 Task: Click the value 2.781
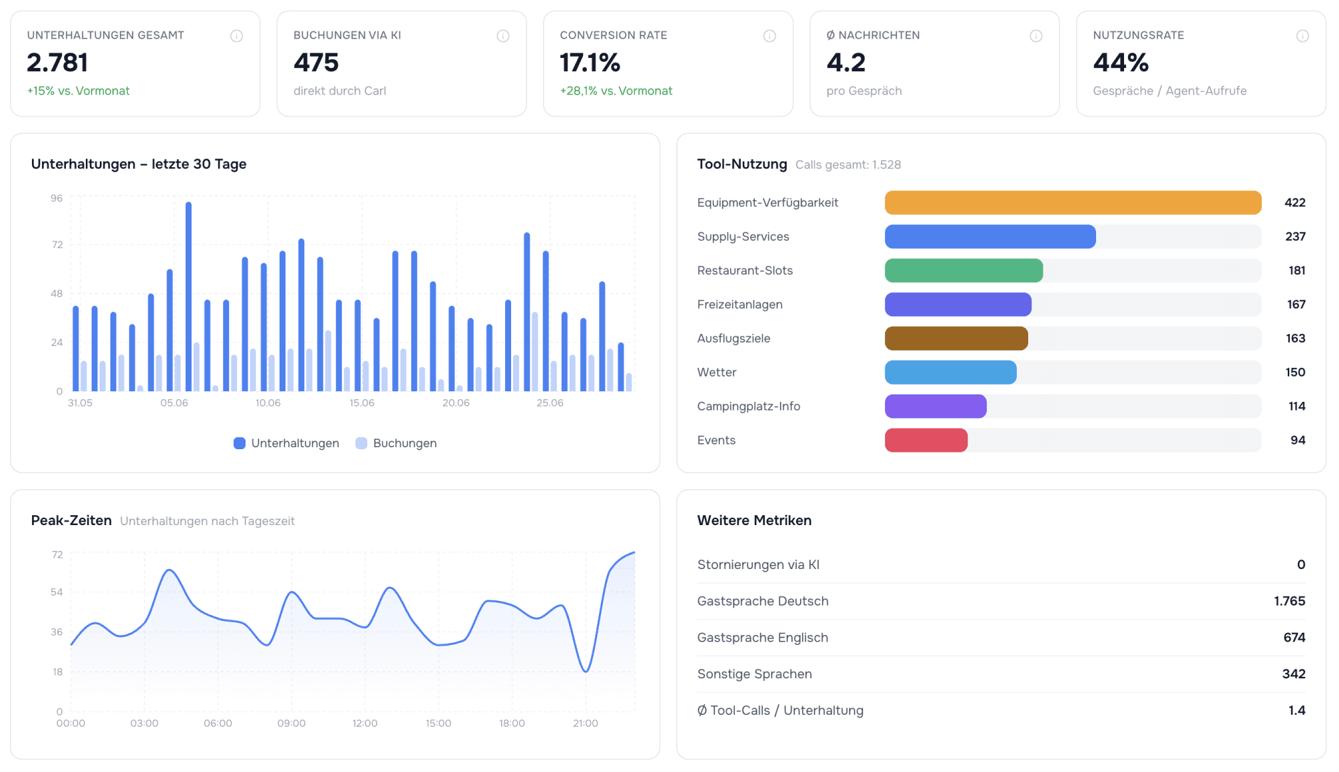pyautogui.click(x=57, y=63)
